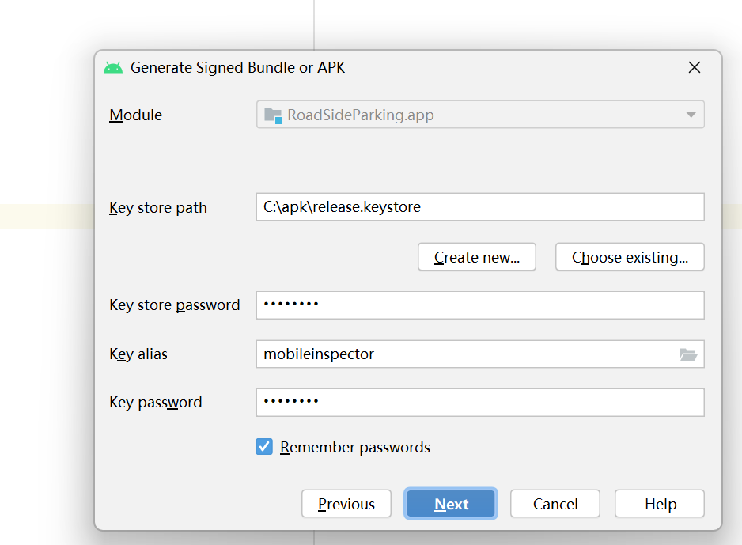Image resolution: width=742 pixels, height=545 pixels.
Task: Focus the Key password field
Action: point(480,403)
